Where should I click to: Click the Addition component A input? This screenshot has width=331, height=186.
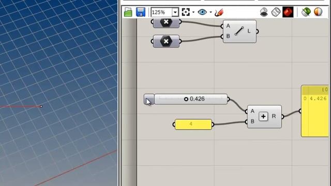click(x=252, y=112)
